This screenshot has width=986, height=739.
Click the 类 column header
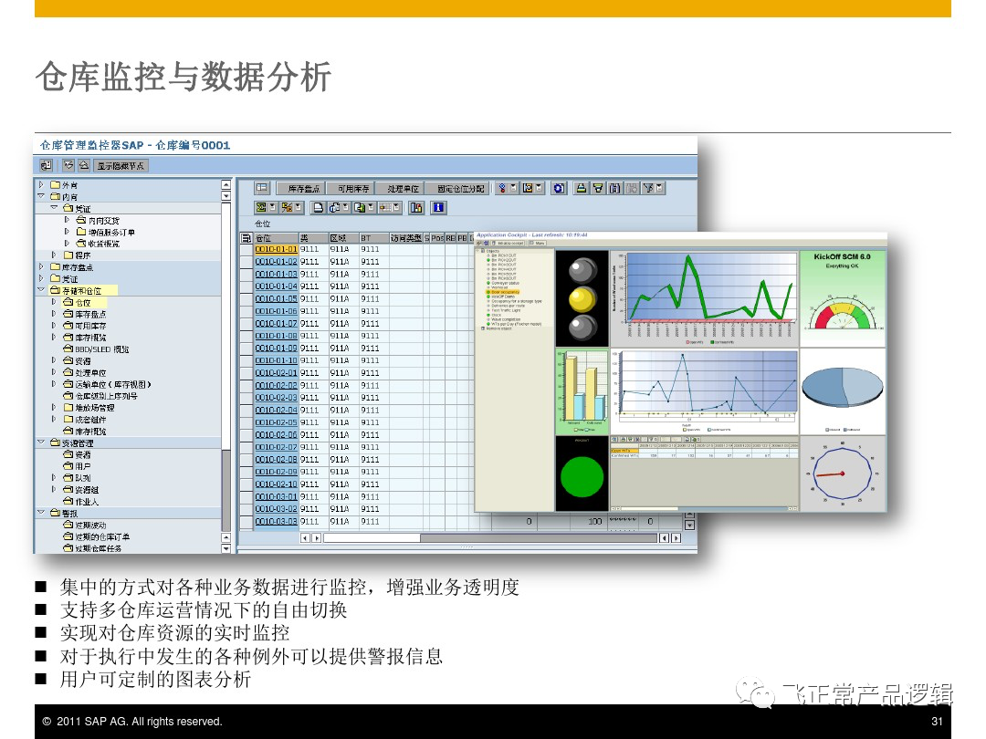(313, 238)
